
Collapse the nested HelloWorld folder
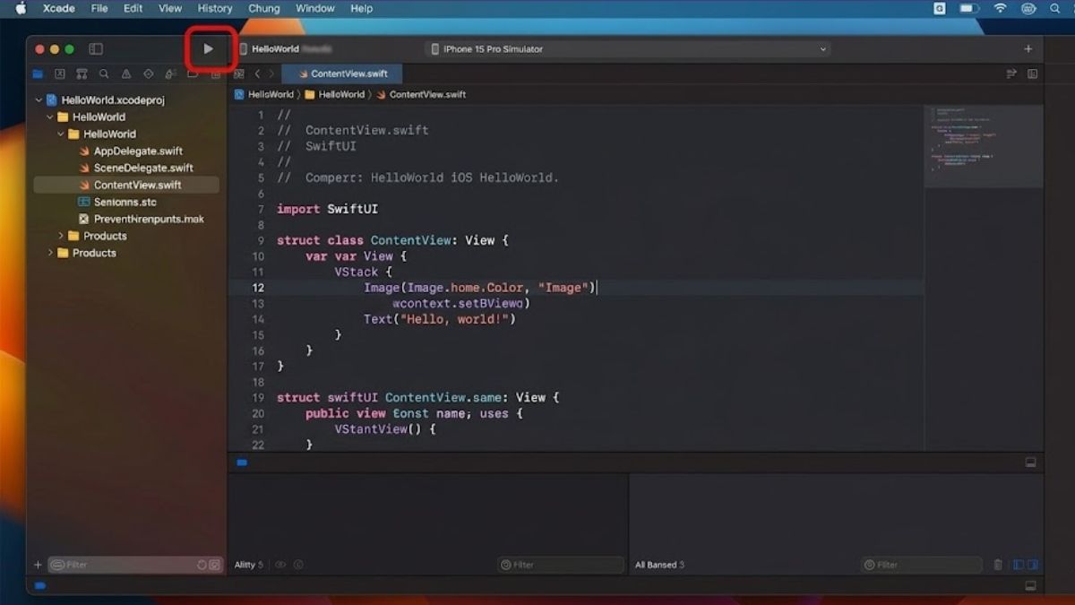(x=61, y=134)
